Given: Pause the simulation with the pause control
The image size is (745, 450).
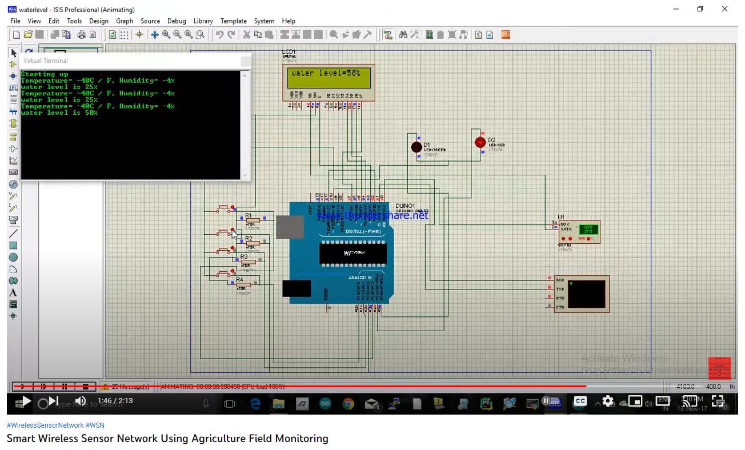Looking at the screenshot, I should 65,387.
